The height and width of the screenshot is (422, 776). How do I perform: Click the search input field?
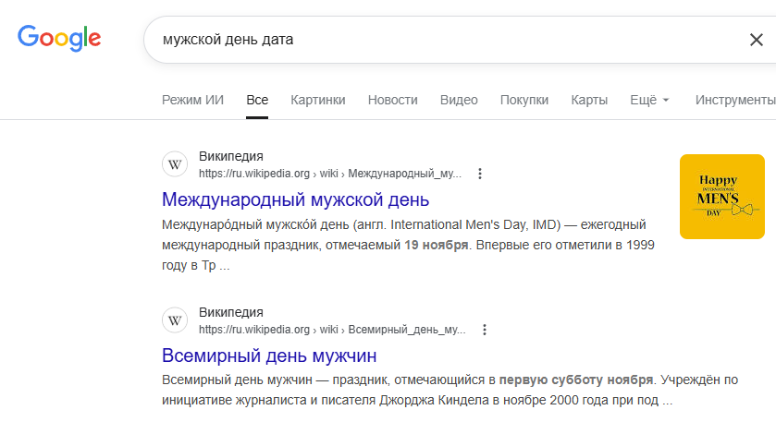pyautogui.click(x=444, y=40)
